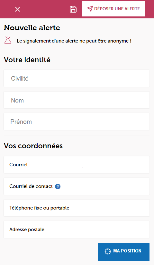
Task: Use the Ma position button
Action: coord(123,252)
